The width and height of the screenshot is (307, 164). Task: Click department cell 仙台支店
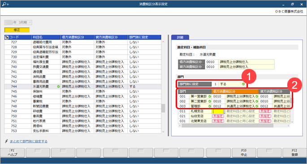pyautogui.click(x=200, y=116)
